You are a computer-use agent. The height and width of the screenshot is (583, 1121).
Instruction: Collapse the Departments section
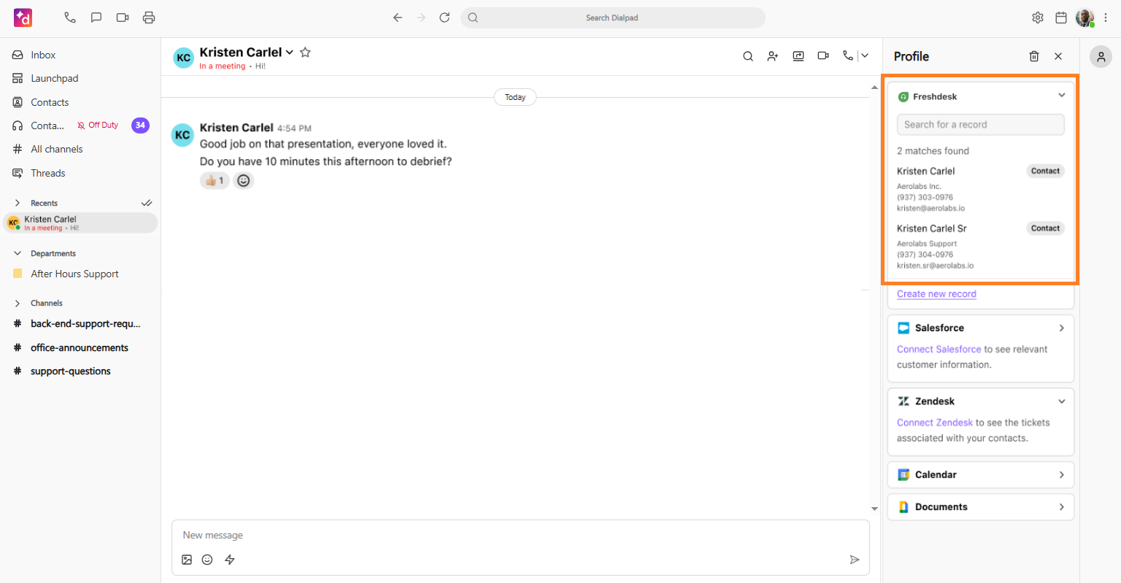[18, 253]
